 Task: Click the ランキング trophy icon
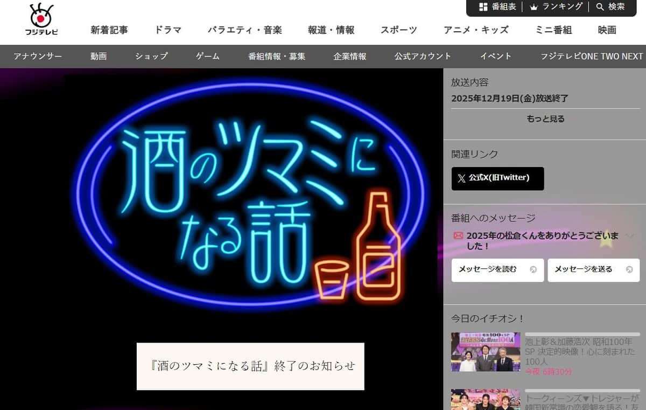pos(533,7)
